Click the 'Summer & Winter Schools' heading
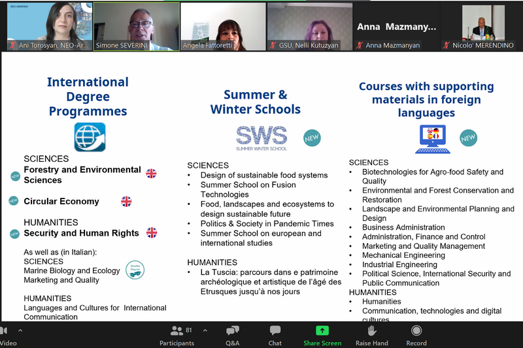 (256, 102)
